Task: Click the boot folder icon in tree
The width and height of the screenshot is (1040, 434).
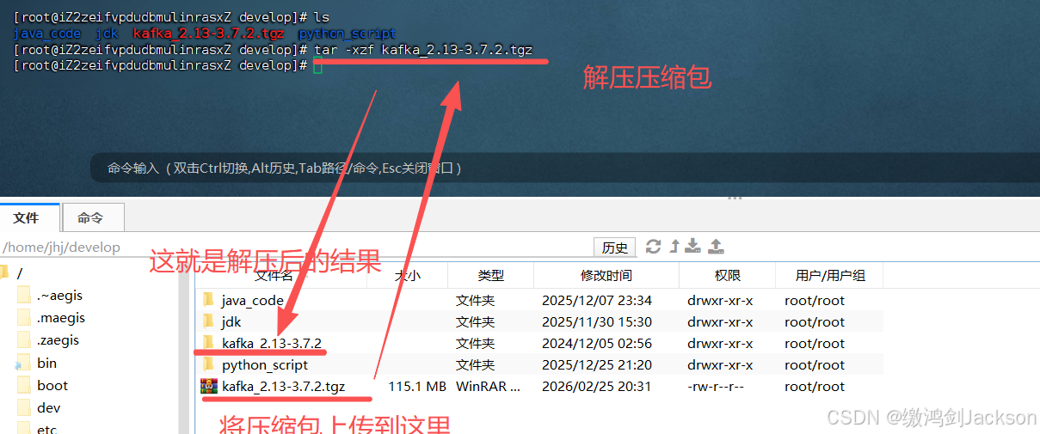Action: [x=22, y=385]
